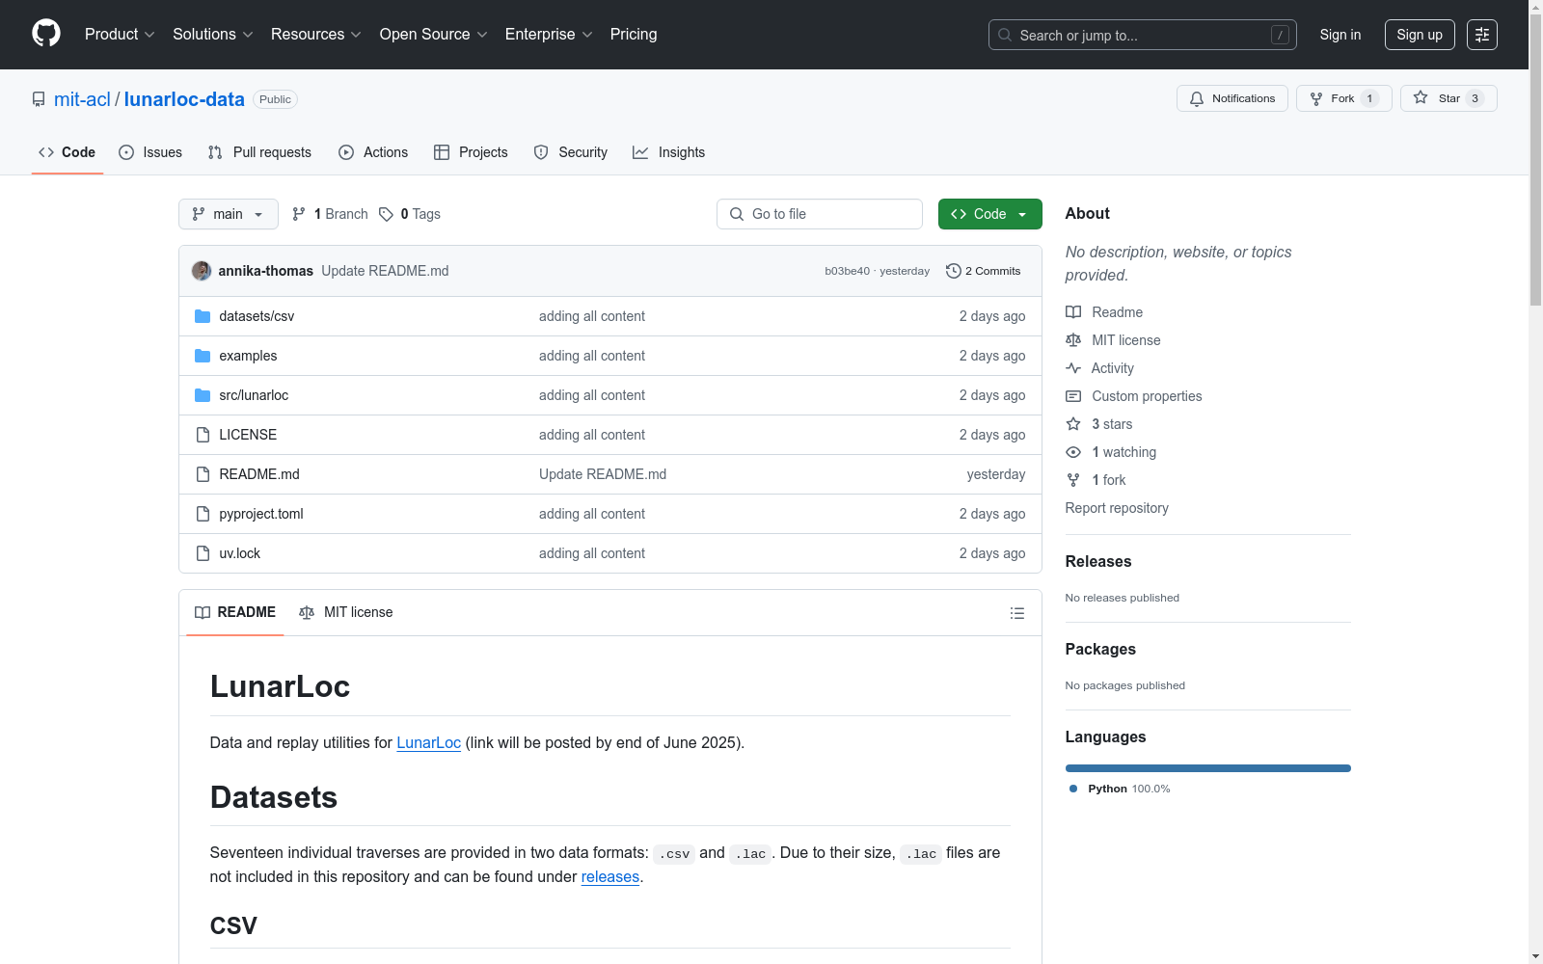Screen dimensions: 1543x964
Task: Click the Sign in link
Action: pyautogui.click(x=1340, y=35)
